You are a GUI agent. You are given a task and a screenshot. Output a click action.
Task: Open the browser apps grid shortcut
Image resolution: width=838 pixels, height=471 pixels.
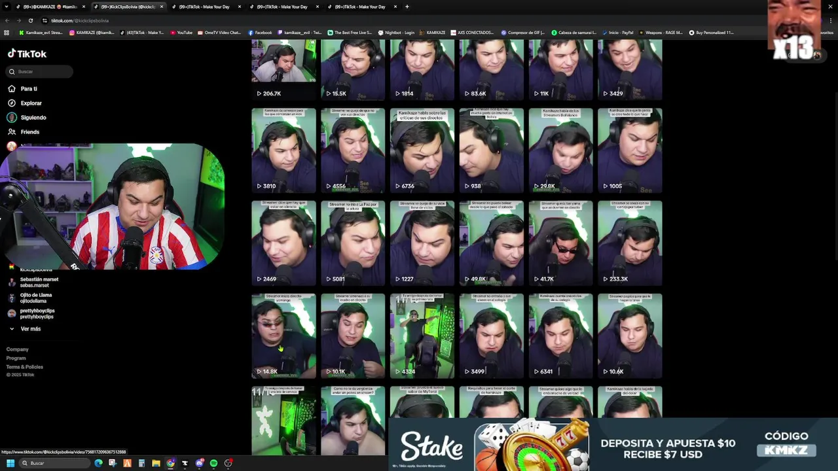[x=7, y=32]
